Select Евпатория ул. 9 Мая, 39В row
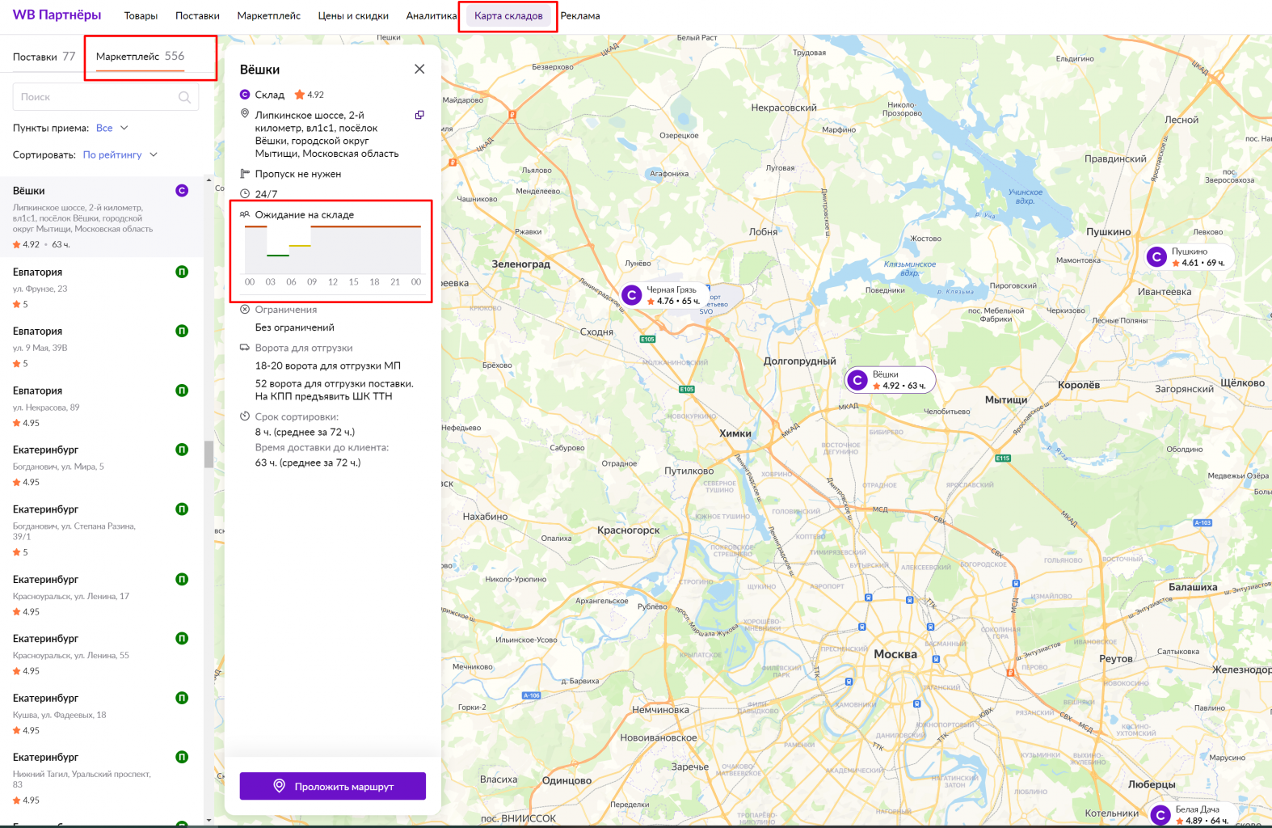The width and height of the screenshot is (1272, 828). [102, 346]
